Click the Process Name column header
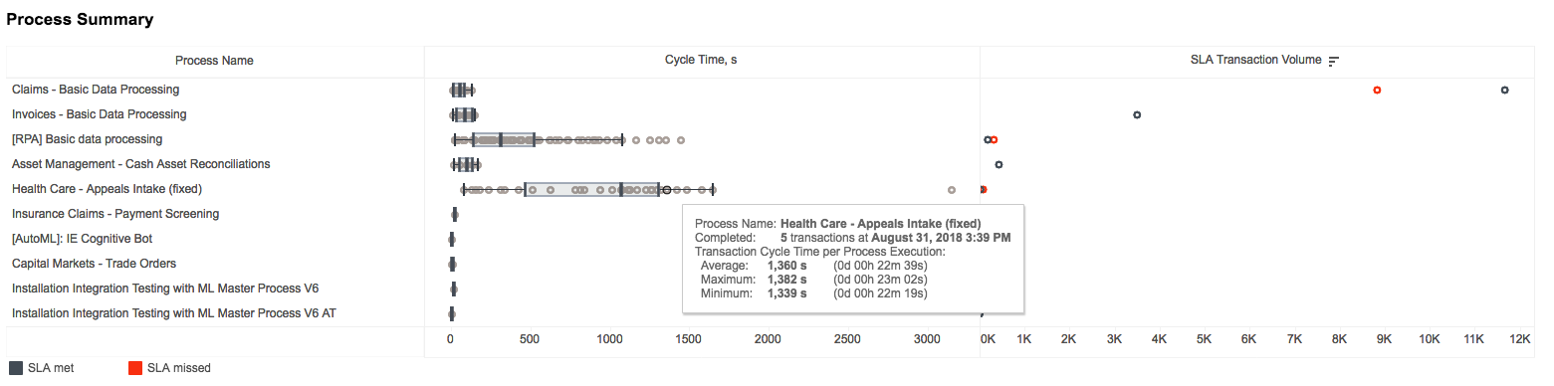 tap(214, 61)
